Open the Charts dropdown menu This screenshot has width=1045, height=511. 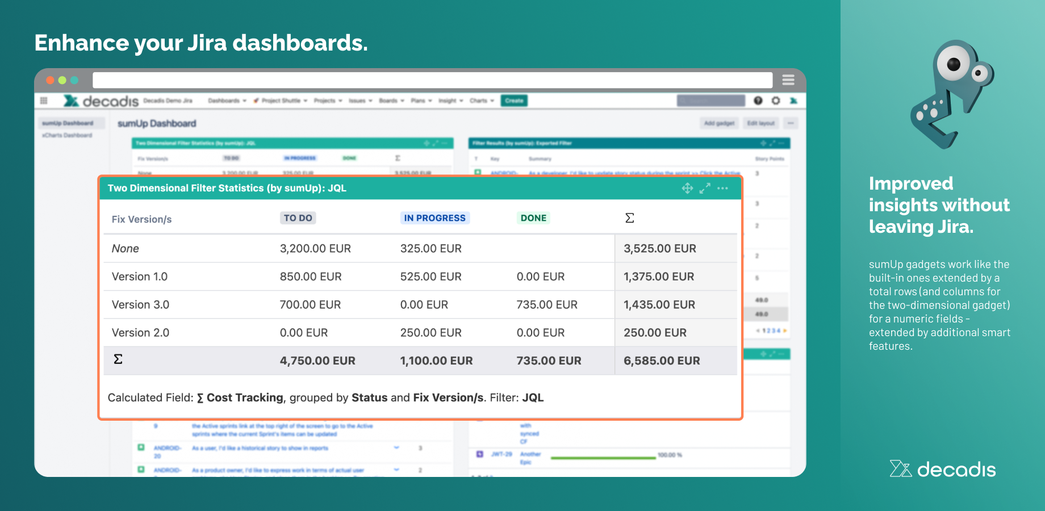pyautogui.click(x=482, y=100)
